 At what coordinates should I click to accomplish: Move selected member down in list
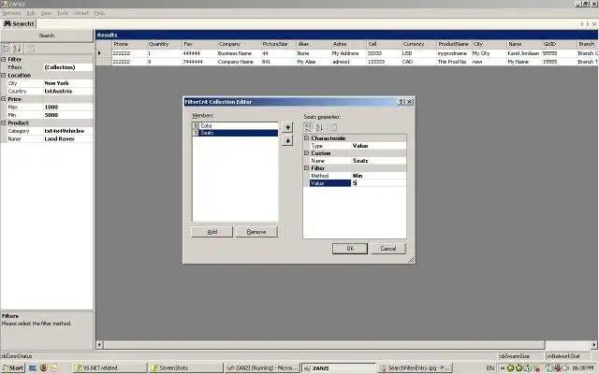click(x=287, y=141)
